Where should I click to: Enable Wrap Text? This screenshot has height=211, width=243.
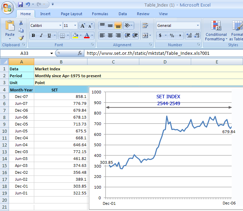145,26
